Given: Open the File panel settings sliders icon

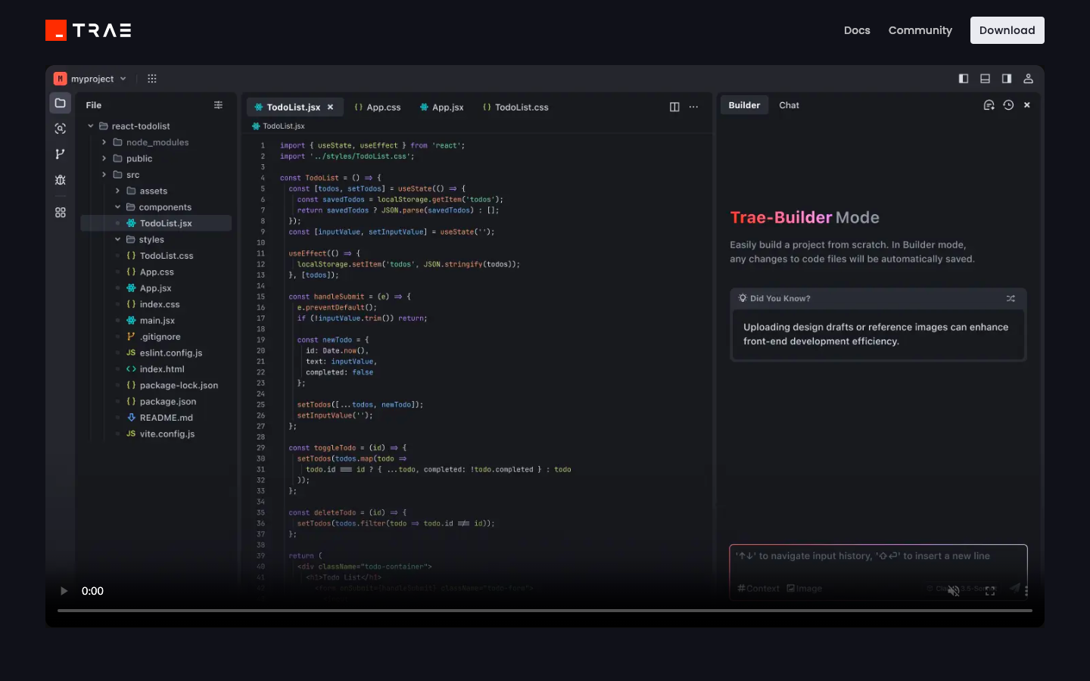Looking at the screenshot, I should (x=218, y=105).
